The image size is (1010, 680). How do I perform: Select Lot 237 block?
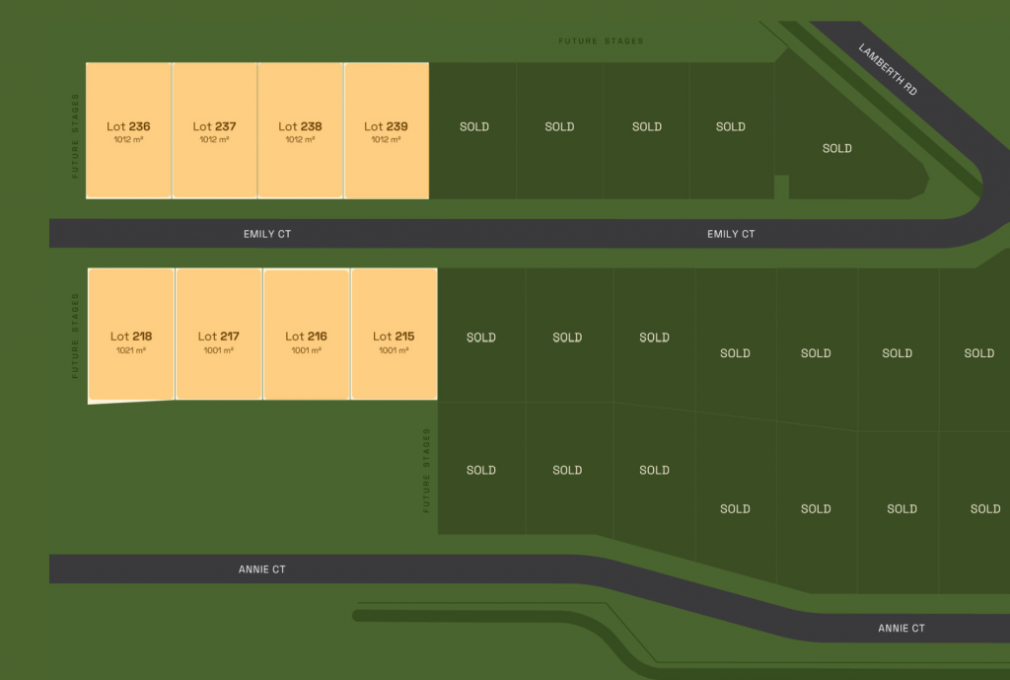point(214,131)
